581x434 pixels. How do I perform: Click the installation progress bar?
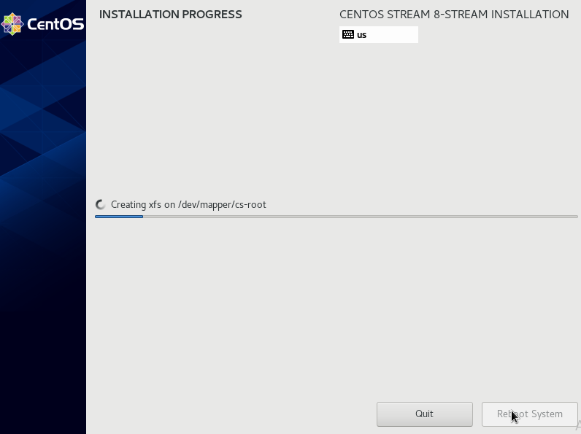pos(336,217)
